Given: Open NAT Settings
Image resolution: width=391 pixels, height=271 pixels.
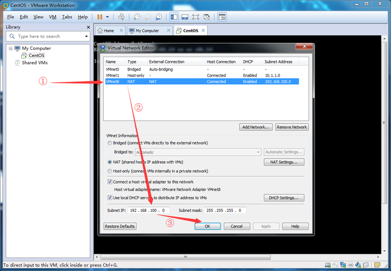Looking at the screenshot, I should tap(284, 162).
